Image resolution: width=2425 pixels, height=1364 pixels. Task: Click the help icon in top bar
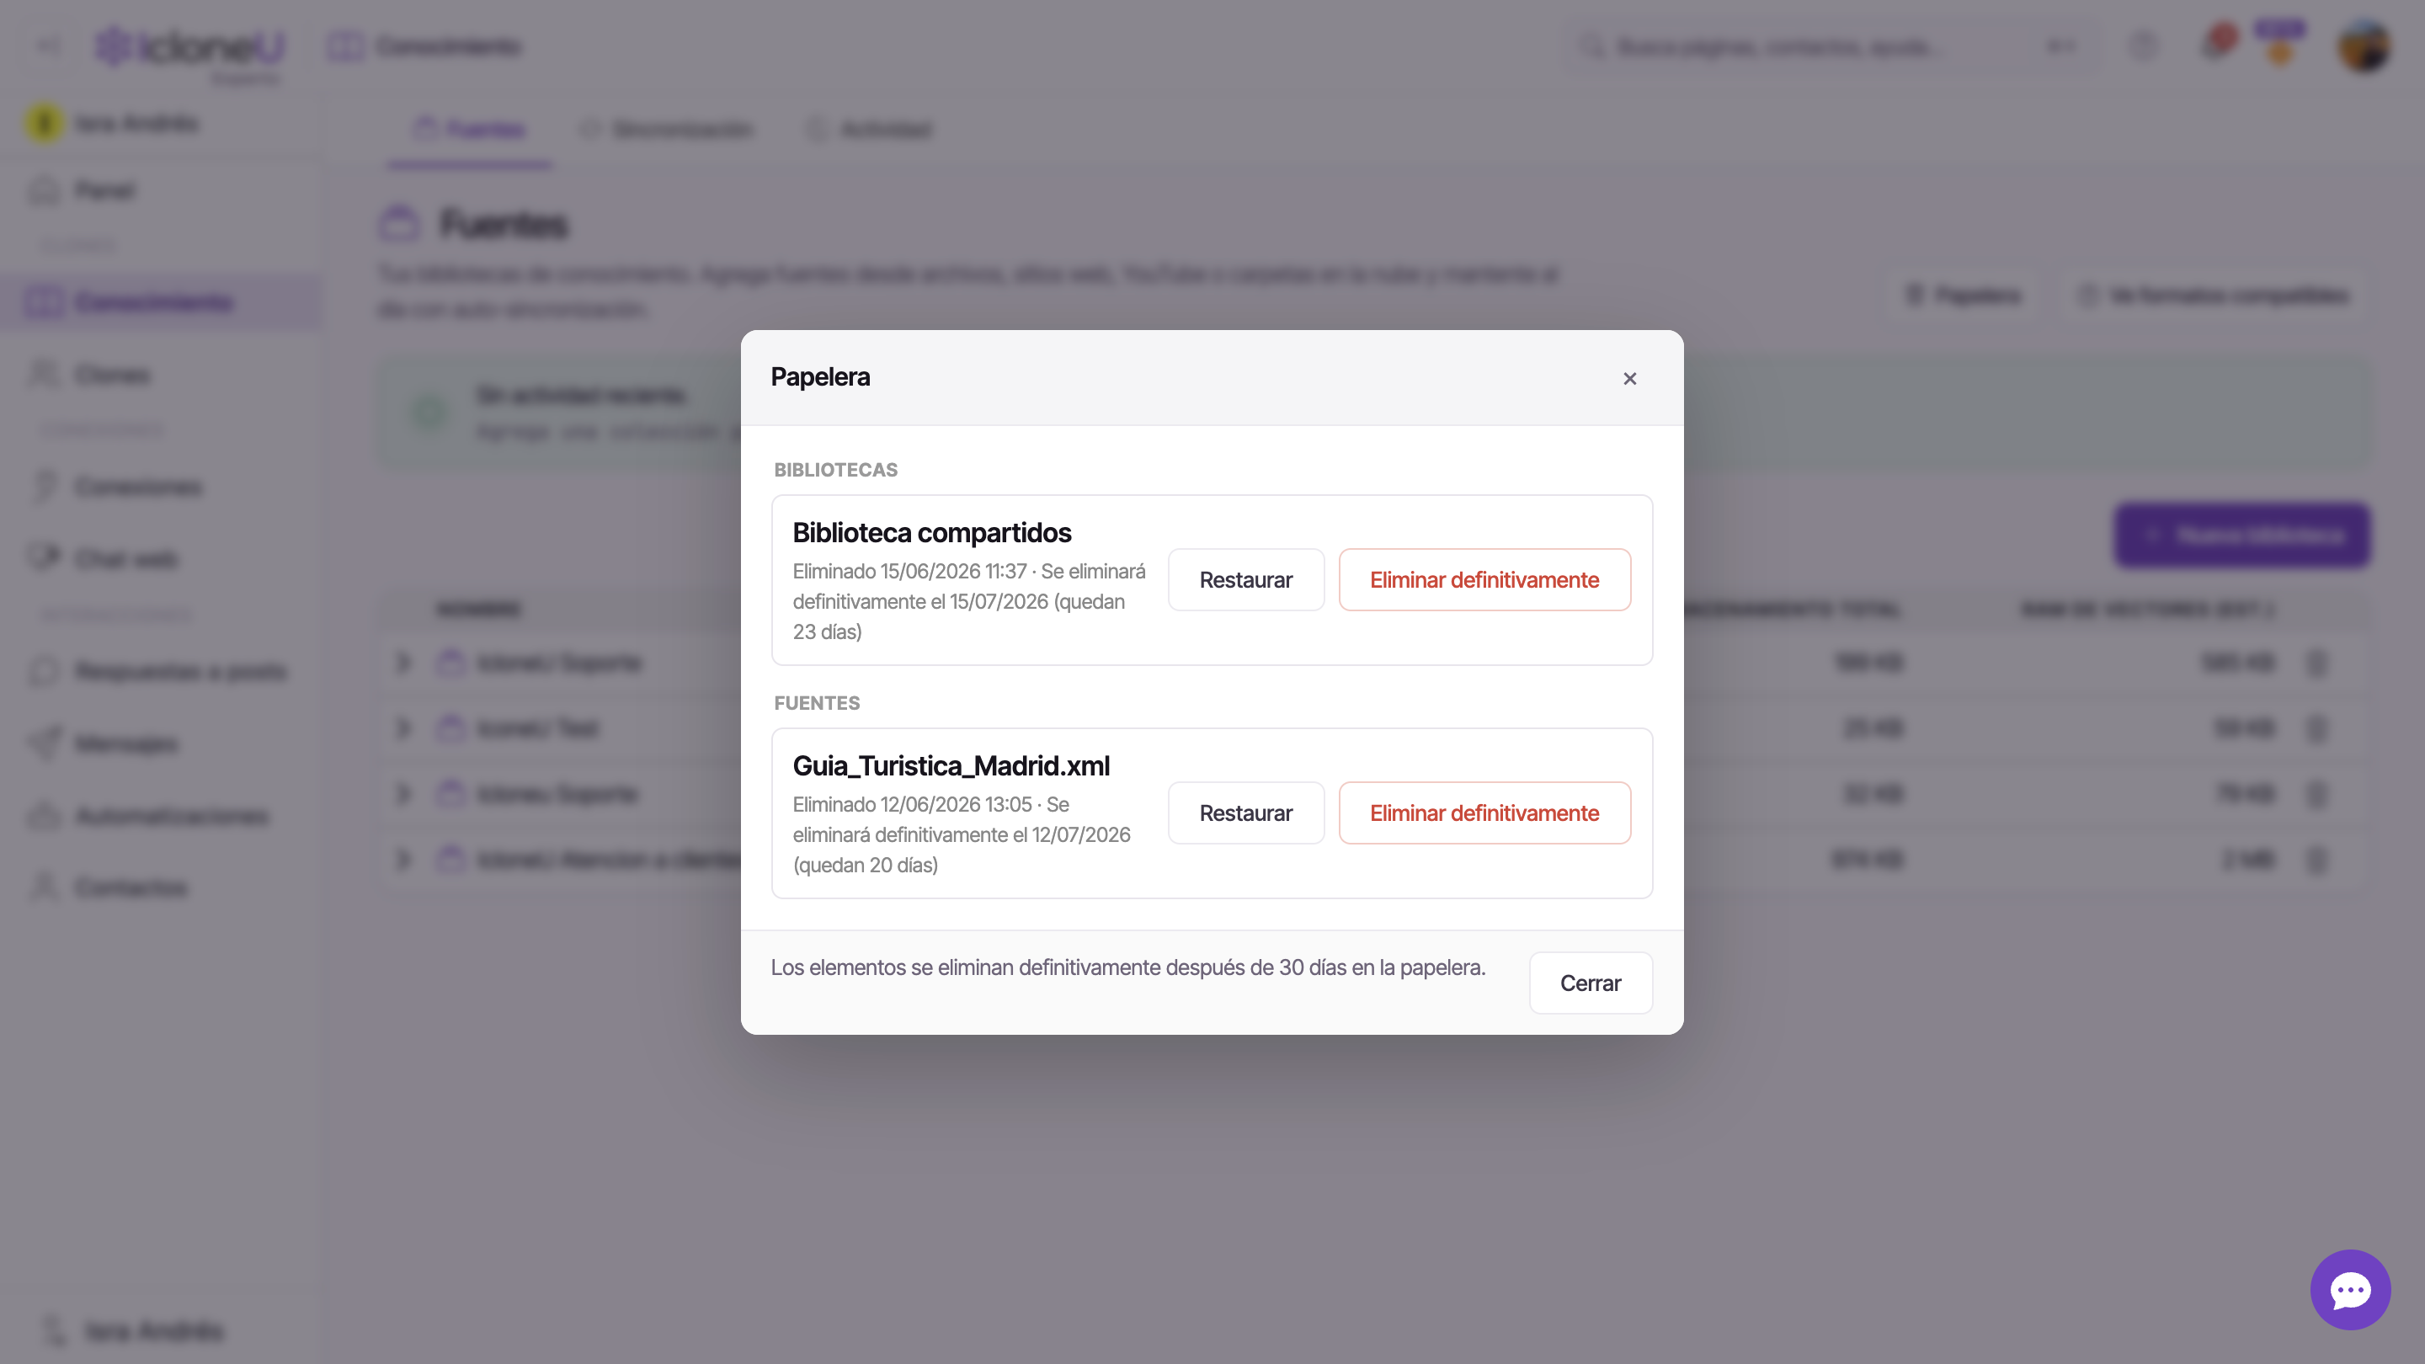point(2144,45)
